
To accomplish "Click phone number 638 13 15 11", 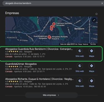I will point(39,57).
